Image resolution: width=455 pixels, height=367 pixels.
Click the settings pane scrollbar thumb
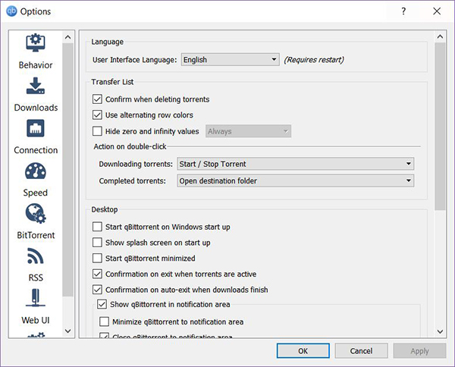coord(440,127)
